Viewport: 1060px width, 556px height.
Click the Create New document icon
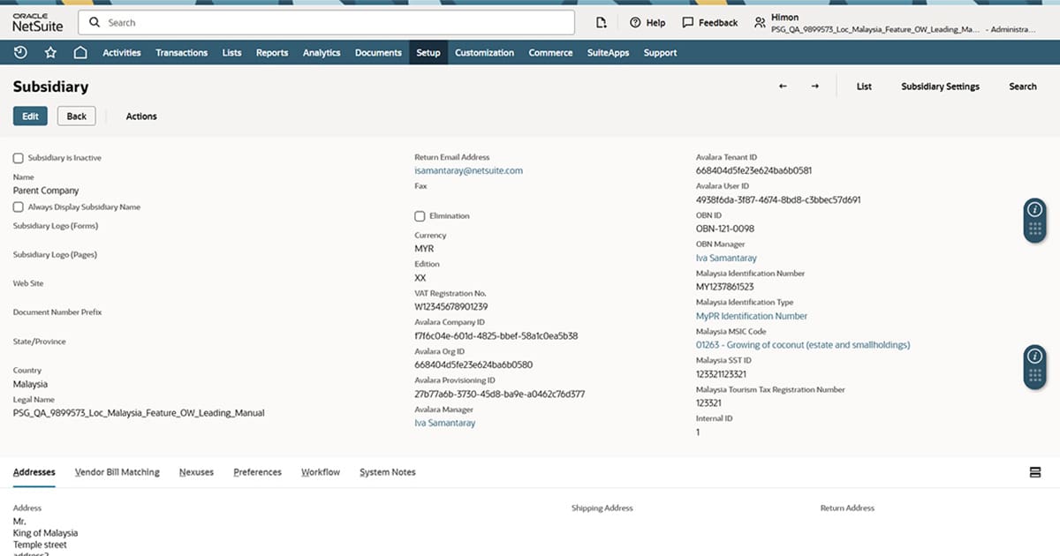tap(602, 23)
